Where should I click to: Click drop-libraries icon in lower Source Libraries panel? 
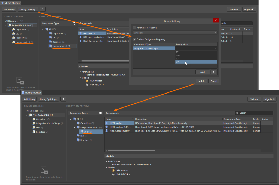(x=44, y=170)
